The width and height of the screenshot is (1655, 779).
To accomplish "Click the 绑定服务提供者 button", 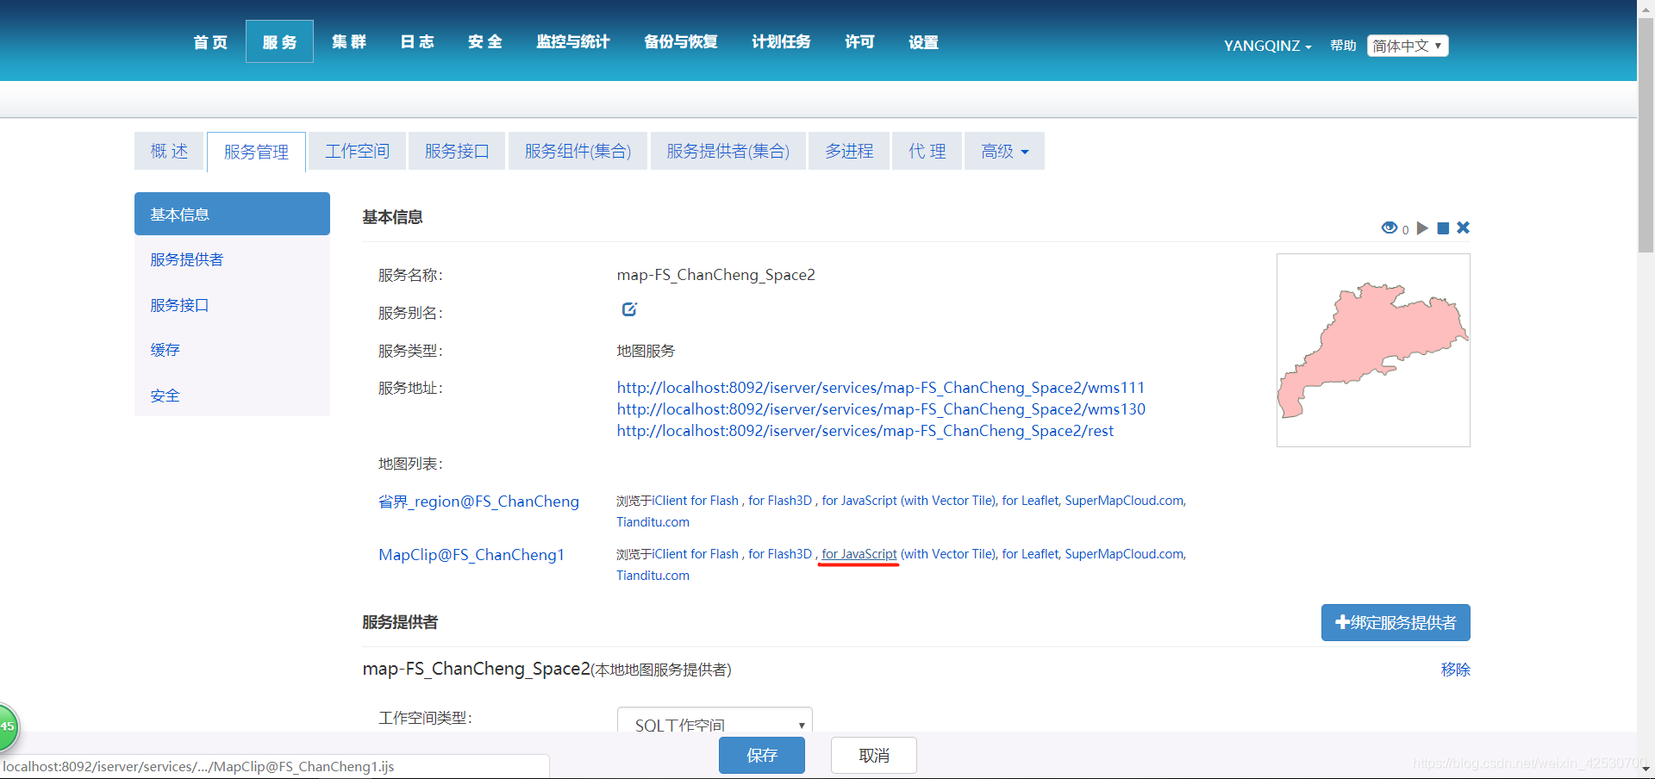I will click(1396, 623).
